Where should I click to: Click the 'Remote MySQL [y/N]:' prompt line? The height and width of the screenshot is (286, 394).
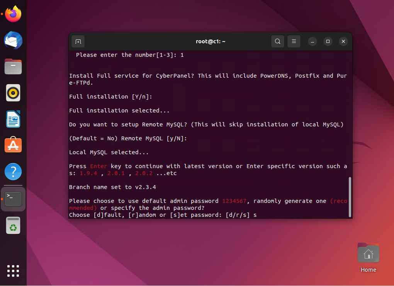pyautogui.click(x=128, y=138)
